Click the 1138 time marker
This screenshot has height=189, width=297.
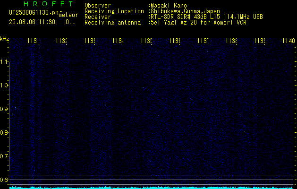[x=231, y=41]
